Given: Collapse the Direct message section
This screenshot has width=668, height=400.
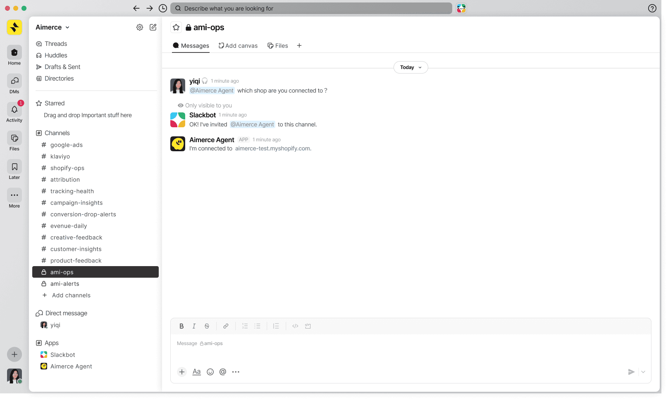Looking at the screenshot, I should tap(62, 313).
